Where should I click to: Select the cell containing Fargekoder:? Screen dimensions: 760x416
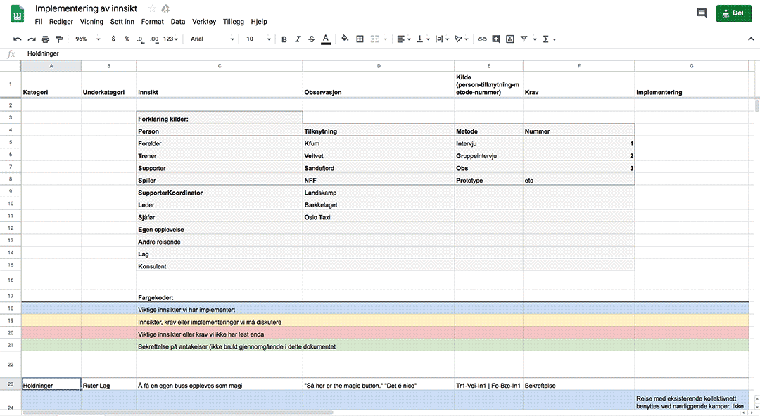(x=220, y=296)
